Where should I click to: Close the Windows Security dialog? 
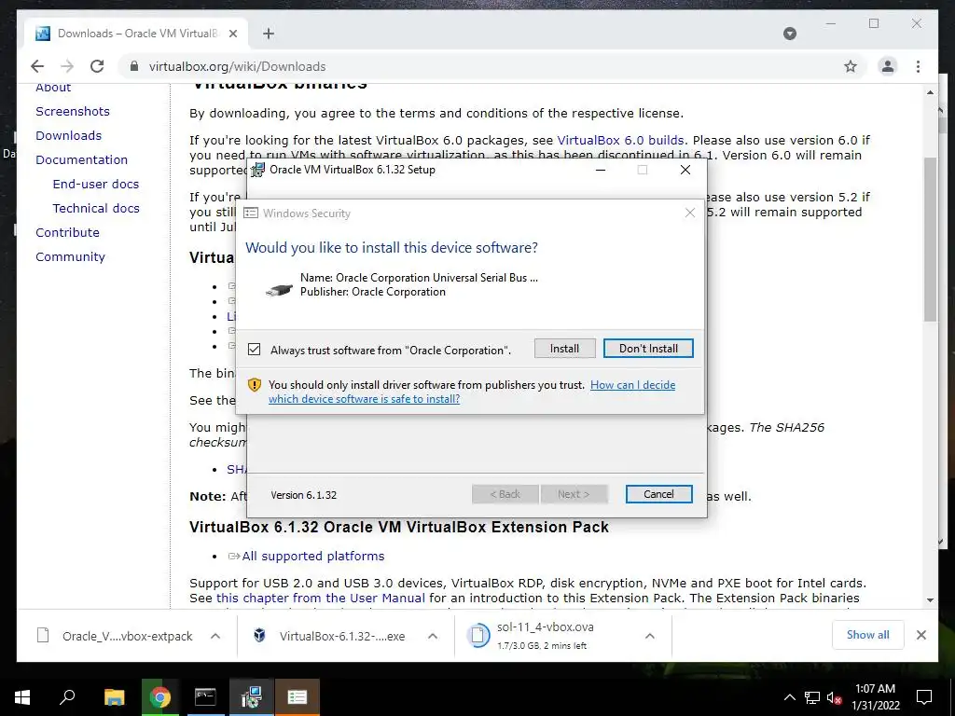click(x=689, y=213)
